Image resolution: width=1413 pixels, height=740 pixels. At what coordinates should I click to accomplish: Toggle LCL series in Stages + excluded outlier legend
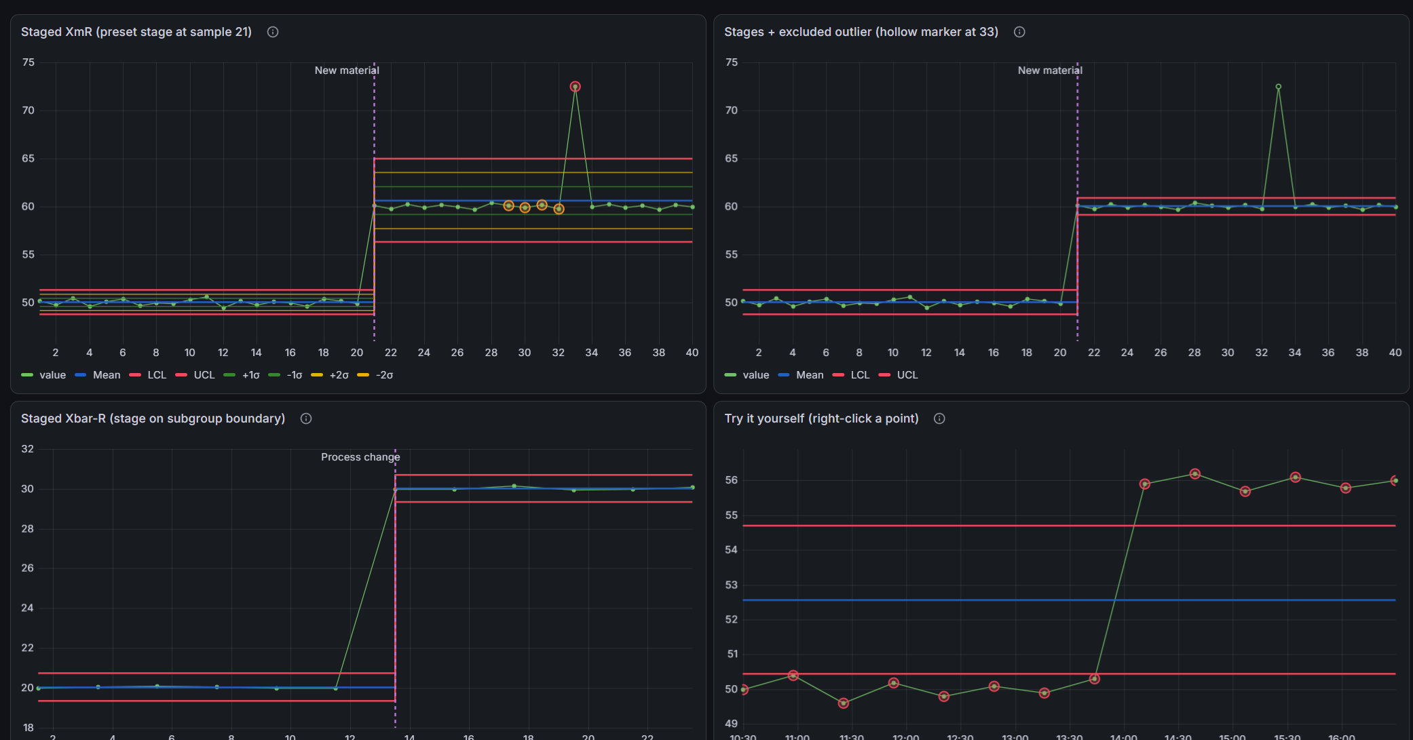click(860, 375)
